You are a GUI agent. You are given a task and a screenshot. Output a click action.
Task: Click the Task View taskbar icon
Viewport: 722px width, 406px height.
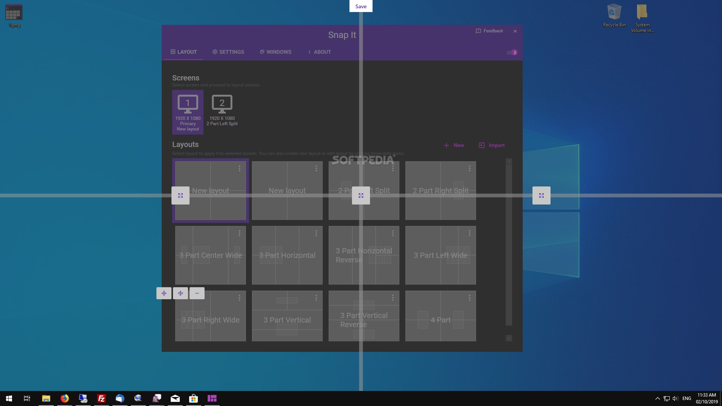(x=27, y=398)
